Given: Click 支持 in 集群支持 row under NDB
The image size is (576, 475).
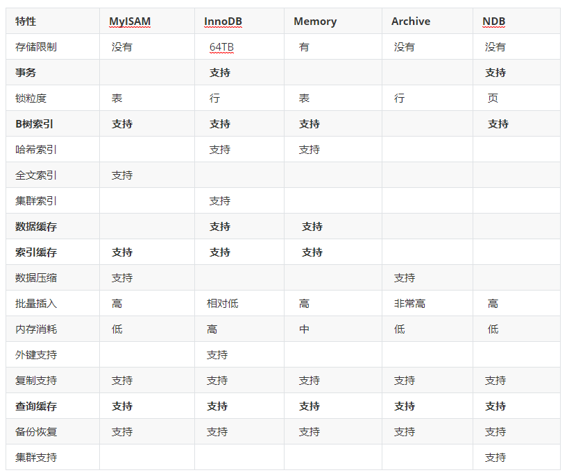Looking at the screenshot, I should point(495,458).
